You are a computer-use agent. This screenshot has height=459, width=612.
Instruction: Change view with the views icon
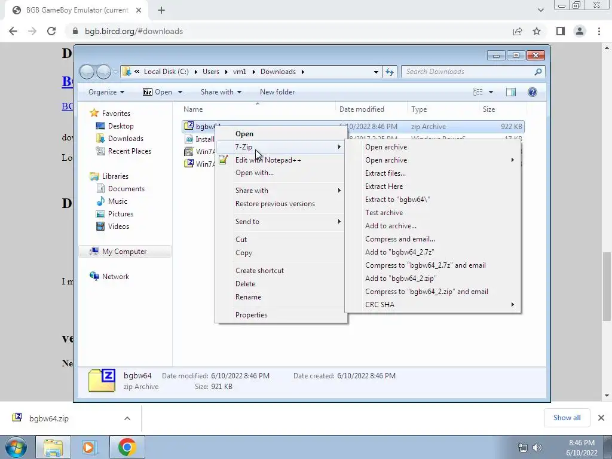pos(478,91)
